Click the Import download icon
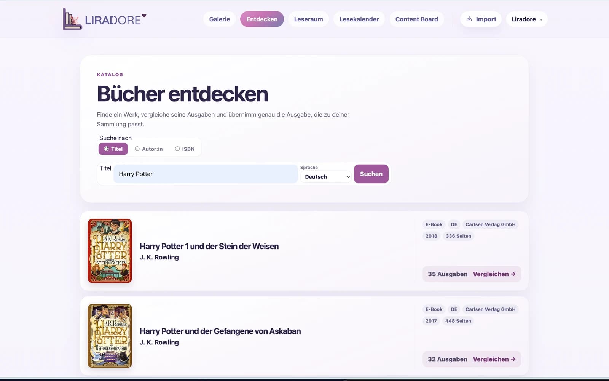The height and width of the screenshot is (381, 609). coord(469,19)
